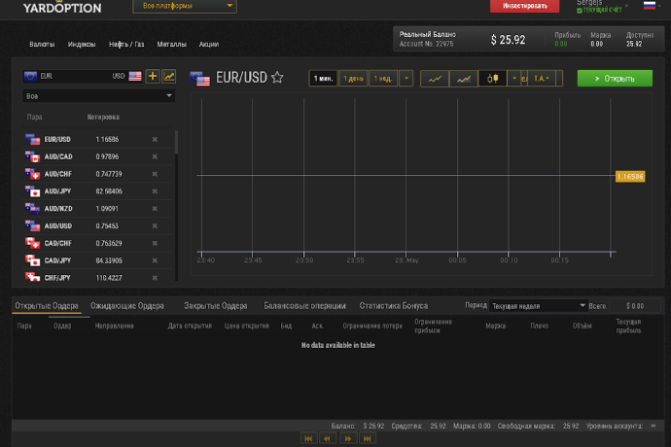Remove AUD/CHF from the pair list
The height and width of the screenshot is (447, 671).
point(155,174)
